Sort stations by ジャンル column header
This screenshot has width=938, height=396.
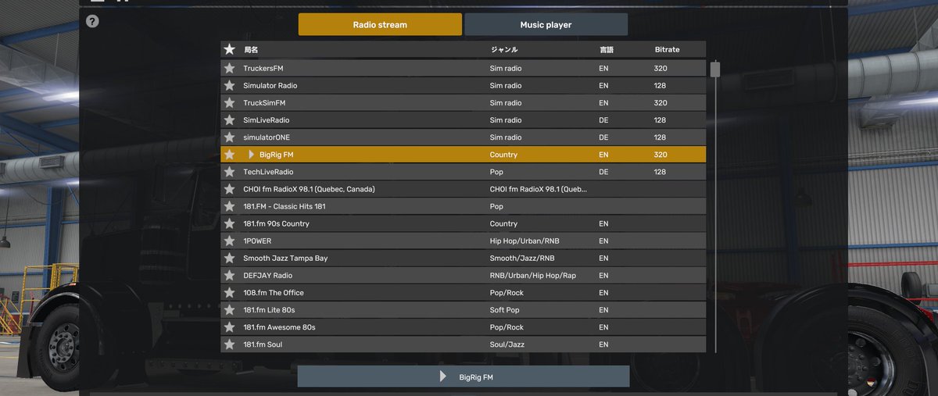click(x=503, y=49)
